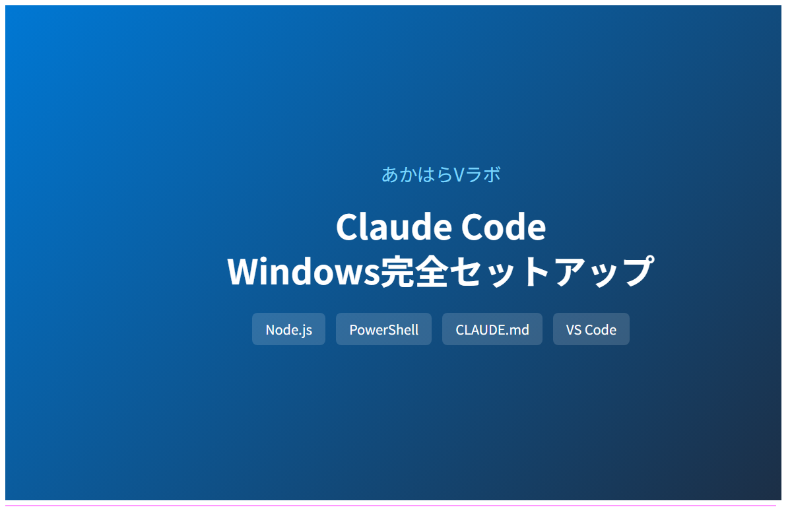Click the Node.js tag

(288, 329)
